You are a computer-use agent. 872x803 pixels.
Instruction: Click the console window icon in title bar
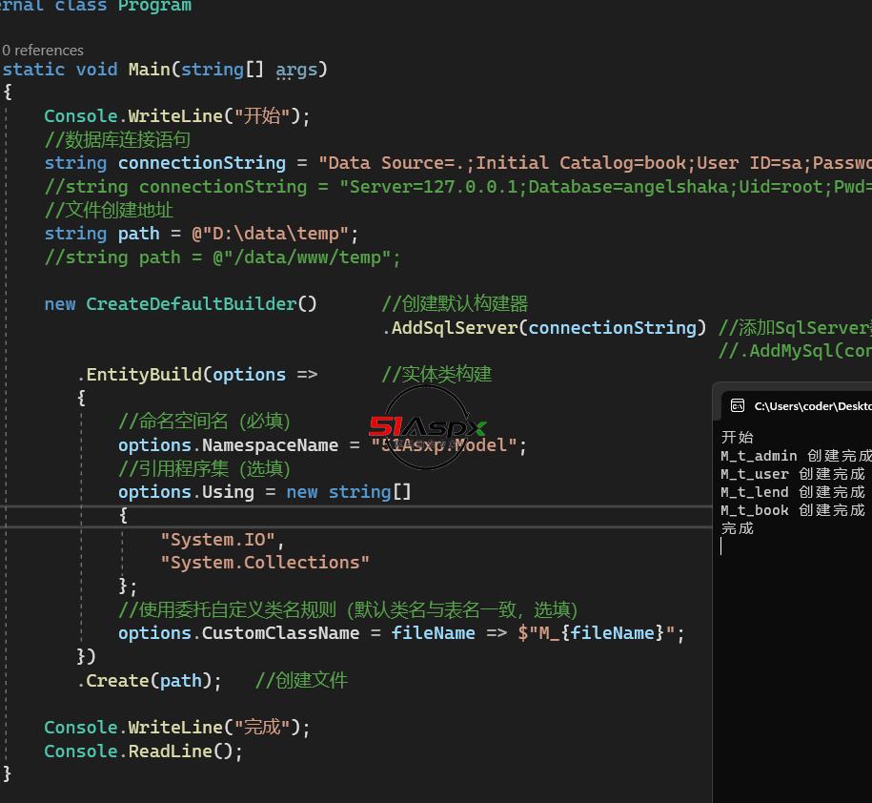738,405
